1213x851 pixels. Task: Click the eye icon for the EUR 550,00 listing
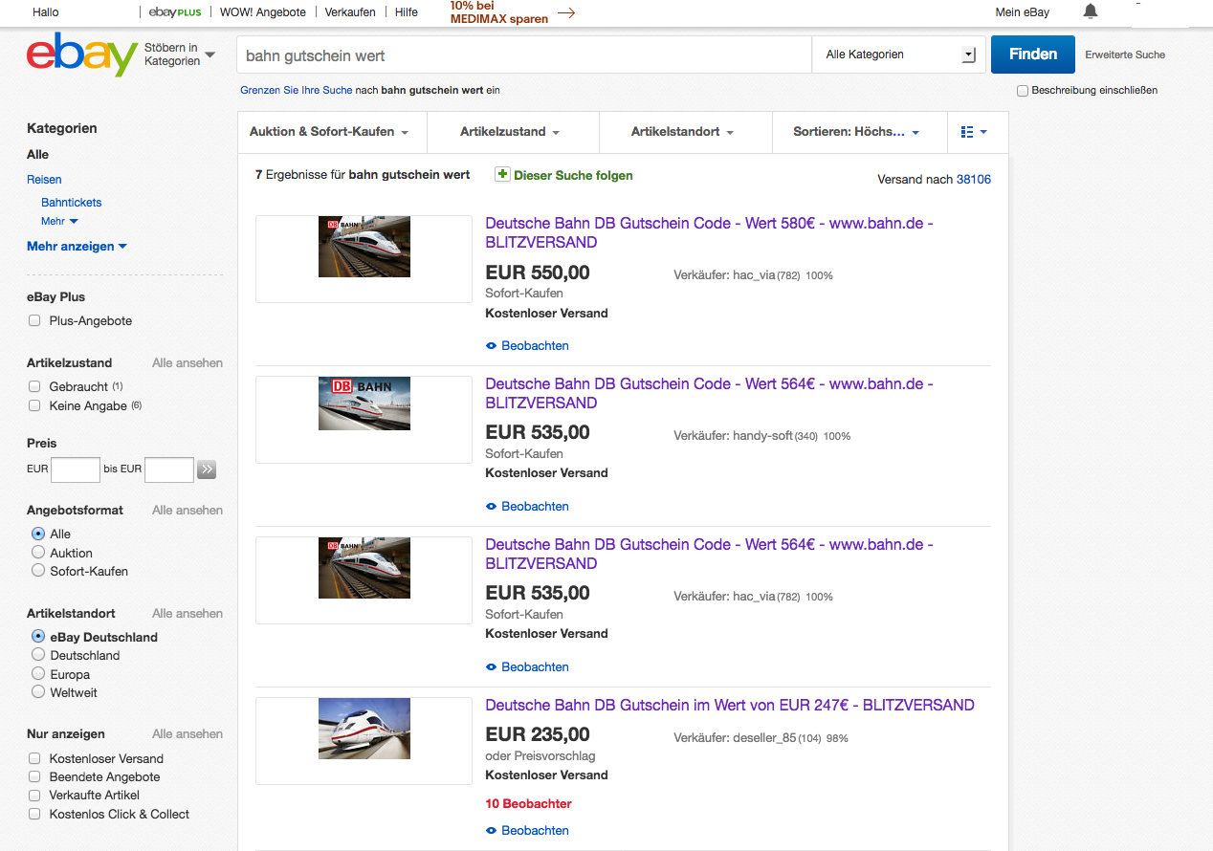492,346
